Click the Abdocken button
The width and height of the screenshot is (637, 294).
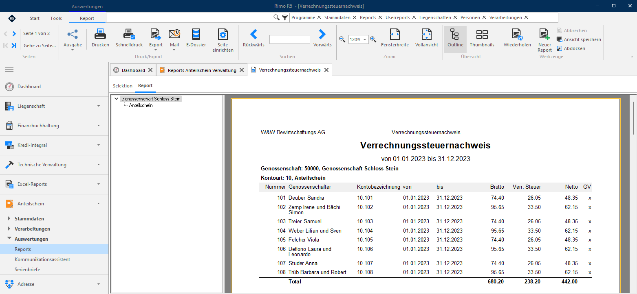tap(571, 48)
